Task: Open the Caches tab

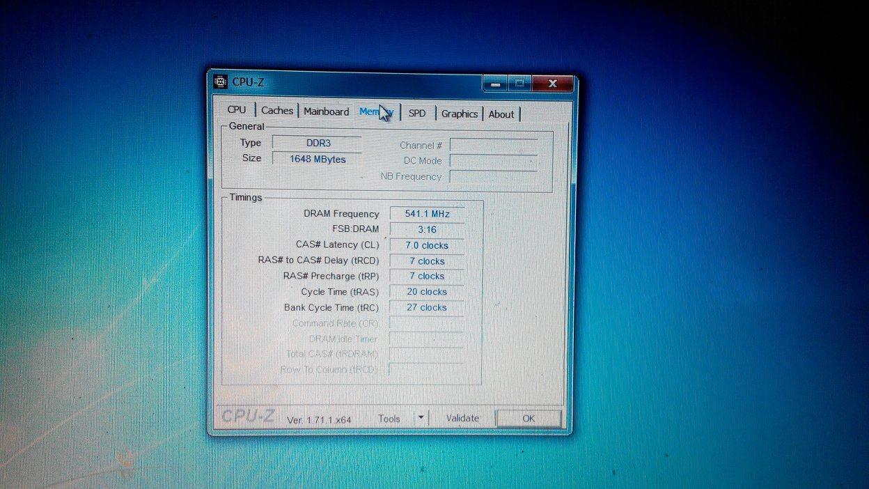Action: point(277,110)
